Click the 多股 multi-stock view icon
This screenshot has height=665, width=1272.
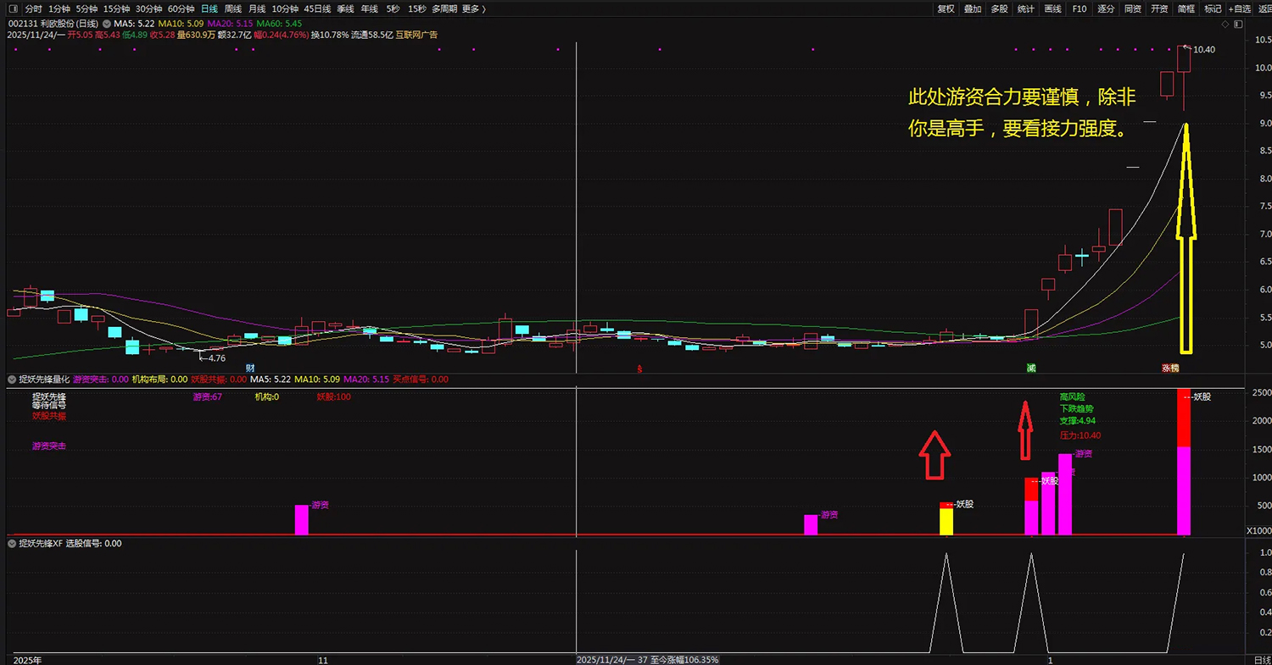point(999,8)
